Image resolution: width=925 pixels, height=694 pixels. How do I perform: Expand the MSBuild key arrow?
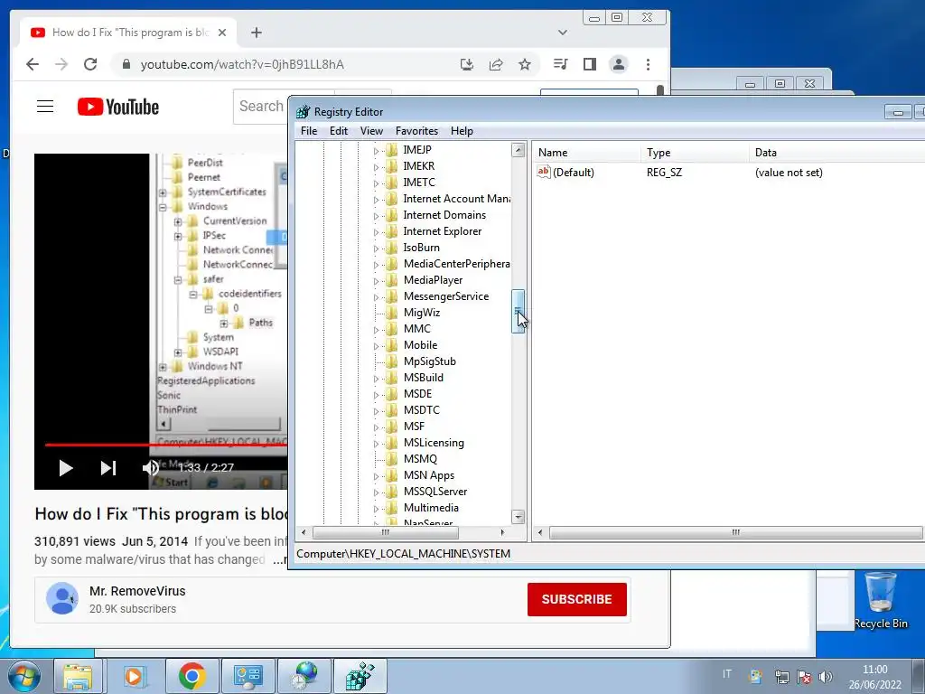pos(376,379)
